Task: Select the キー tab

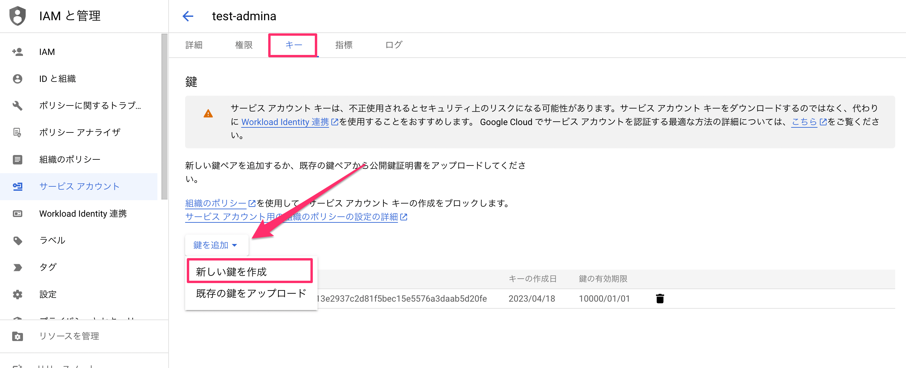Action: [x=294, y=45]
